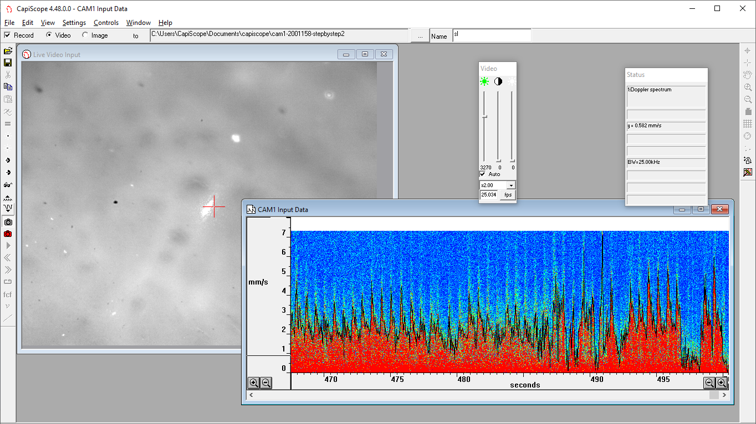Open the x2.00 zoom dropdown

[x=511, y=185]
